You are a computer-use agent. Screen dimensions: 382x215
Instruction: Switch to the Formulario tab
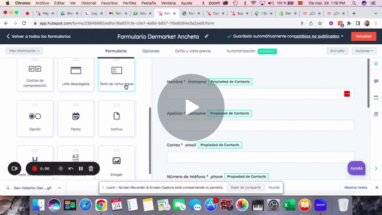pos(116,51)
